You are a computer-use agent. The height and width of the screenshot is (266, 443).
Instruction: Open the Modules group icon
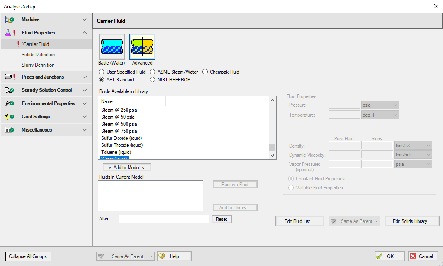pos(9,19)
